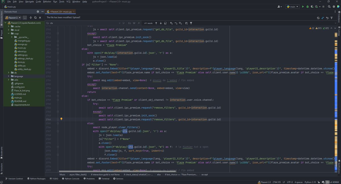Open the user account dropdown
The image size is (341, 184).
point(280,7)
